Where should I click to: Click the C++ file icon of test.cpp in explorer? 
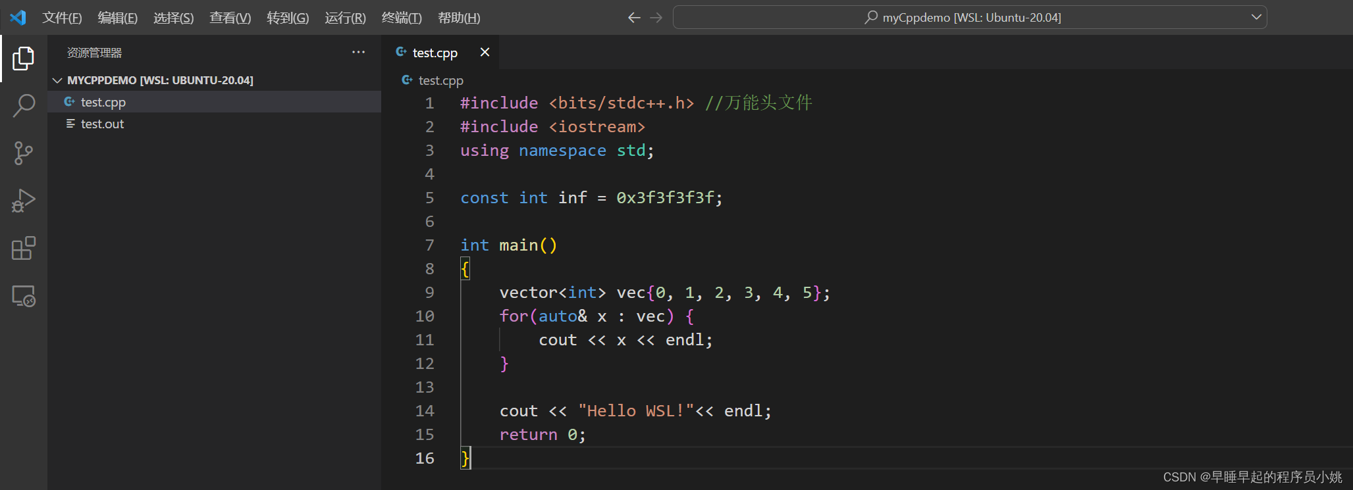pyautogui.click(x=69, y=101)
